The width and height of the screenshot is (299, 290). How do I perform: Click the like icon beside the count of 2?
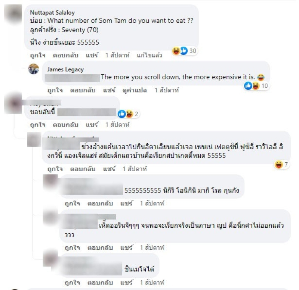point(121,114)
